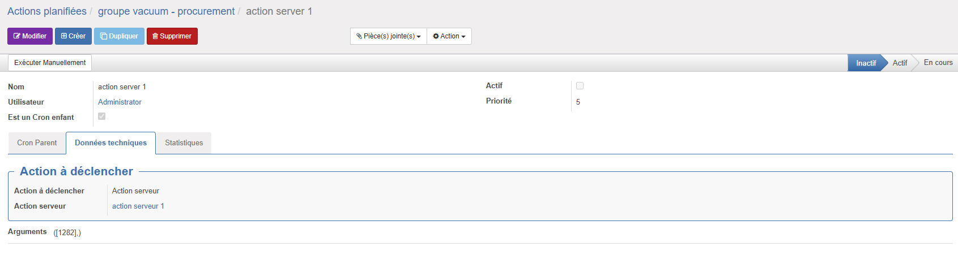This screenshot has width=958, height=255.
Task: Switch to the Cron Parent tab
Action: tap(37, 143)
